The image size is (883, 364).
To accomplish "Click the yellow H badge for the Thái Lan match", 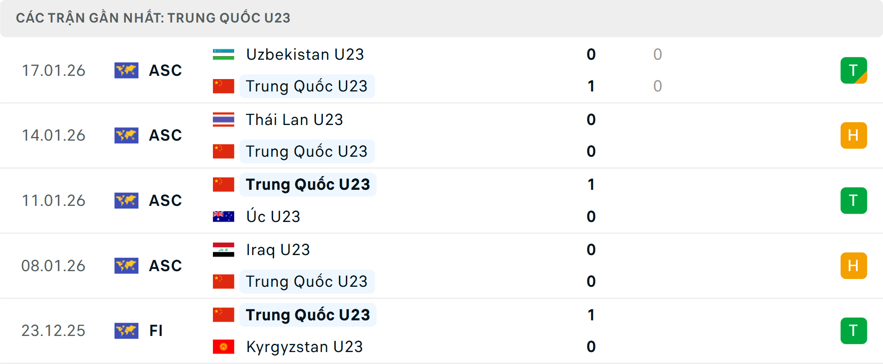I will pos(854,135).
